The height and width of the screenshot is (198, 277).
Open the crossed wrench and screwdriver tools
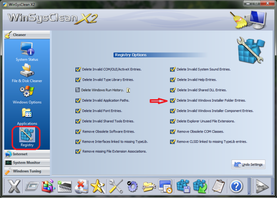point(116,186)
